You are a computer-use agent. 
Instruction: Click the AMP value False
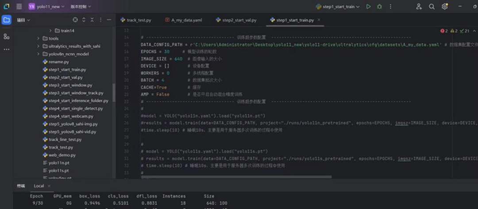coord(163,94)
